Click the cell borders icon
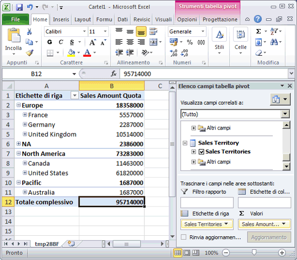The image size is (297, 260). click(50, 53)
